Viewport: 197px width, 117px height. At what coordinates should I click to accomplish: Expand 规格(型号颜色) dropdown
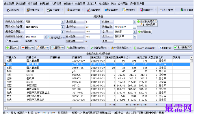point(62,32)
